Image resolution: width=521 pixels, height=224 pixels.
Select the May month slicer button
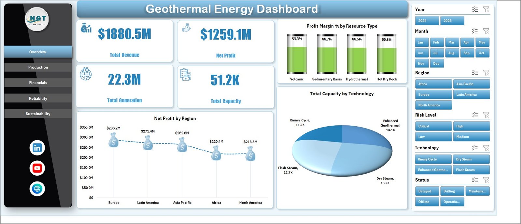point(482,43)
